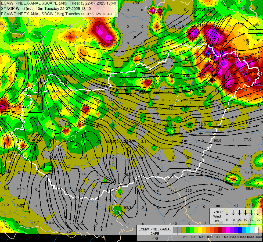Click the 37.4 value on the map

pos(247,123)
